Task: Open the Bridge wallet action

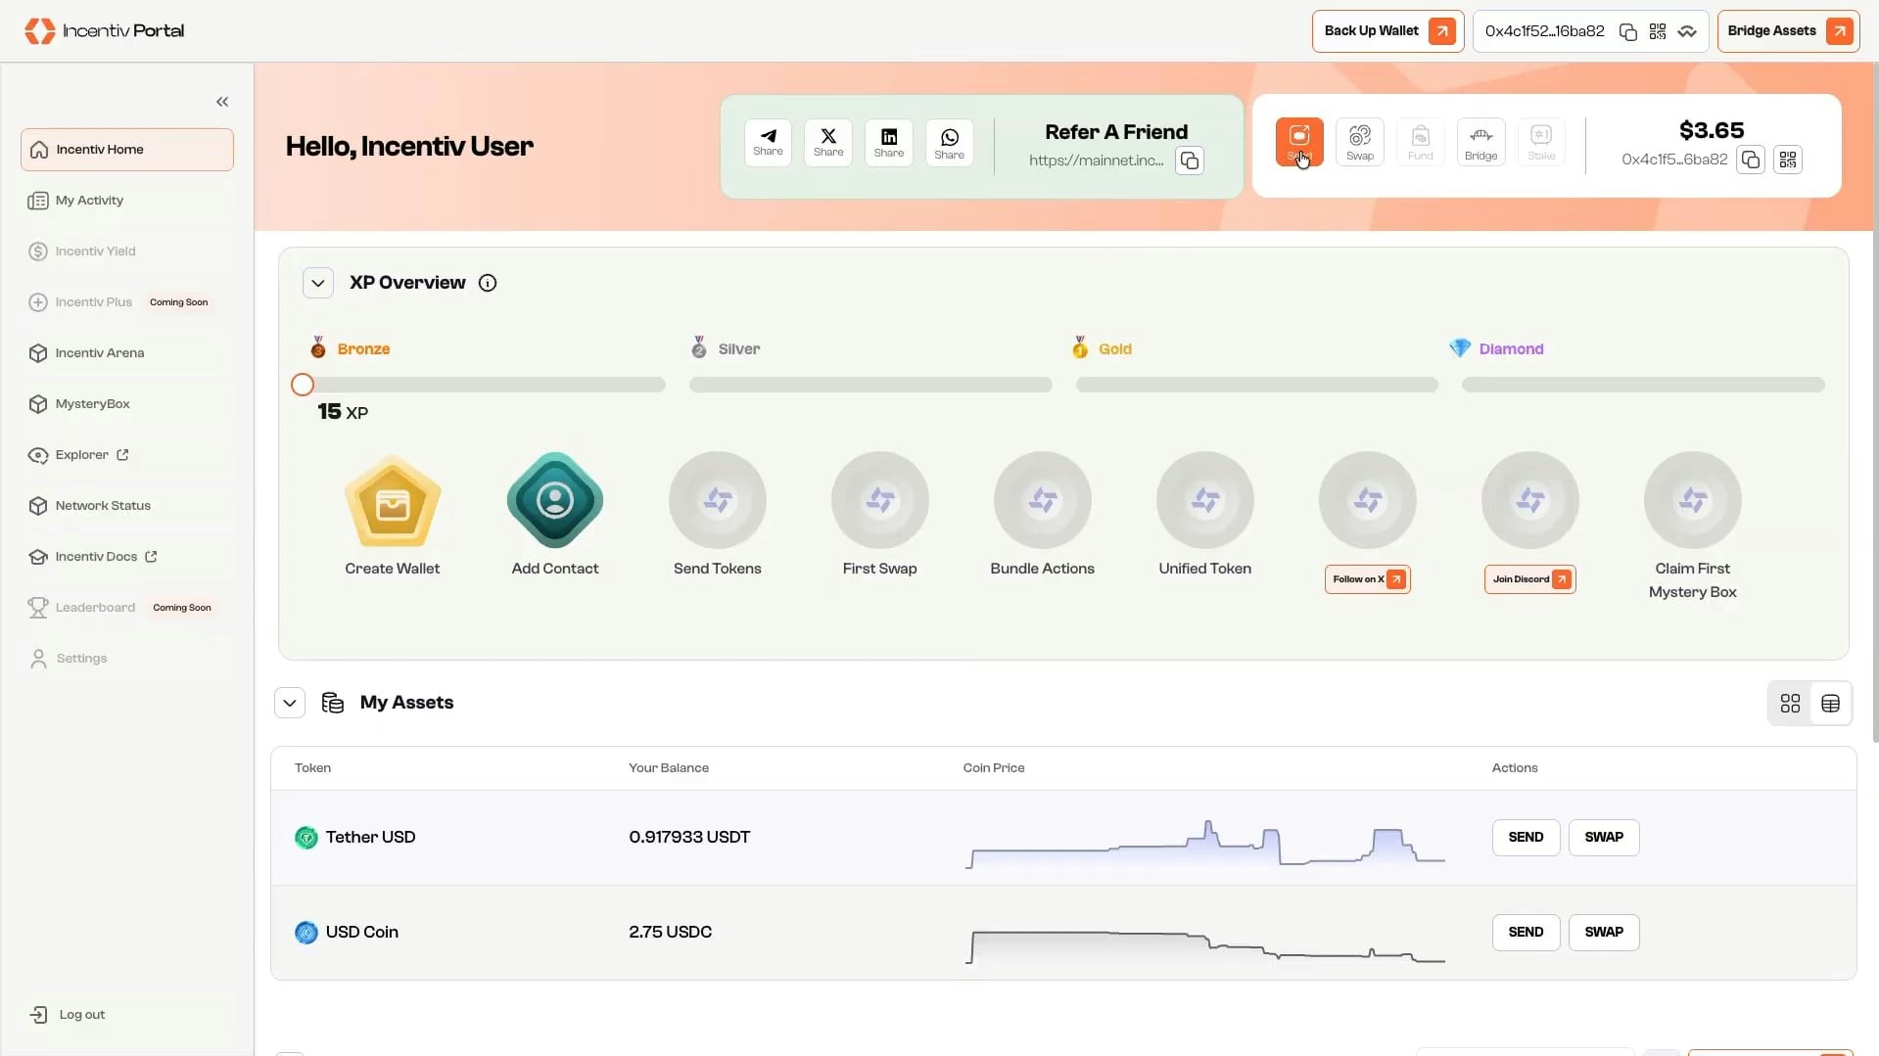Action: click(1480, 142)
